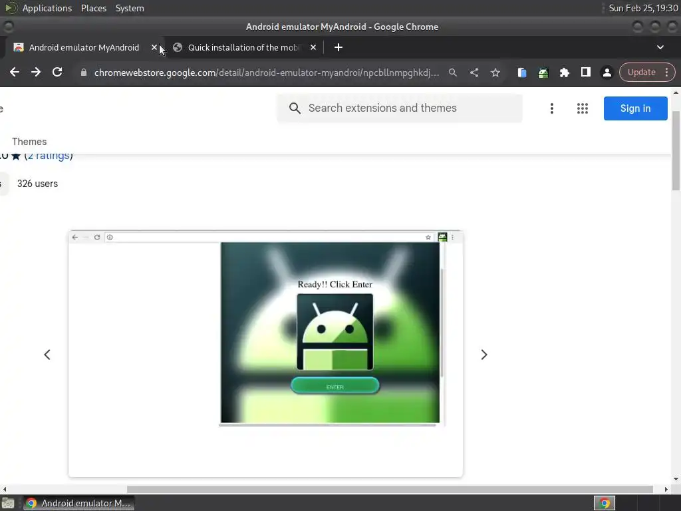Open the 2 ratings link
This screenshot has width=681, height=511.
coord(49,156)
